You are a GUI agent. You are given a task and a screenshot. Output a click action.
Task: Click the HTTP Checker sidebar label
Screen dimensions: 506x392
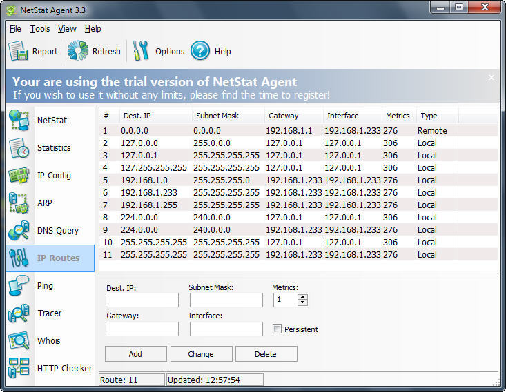tap(64, 368)
